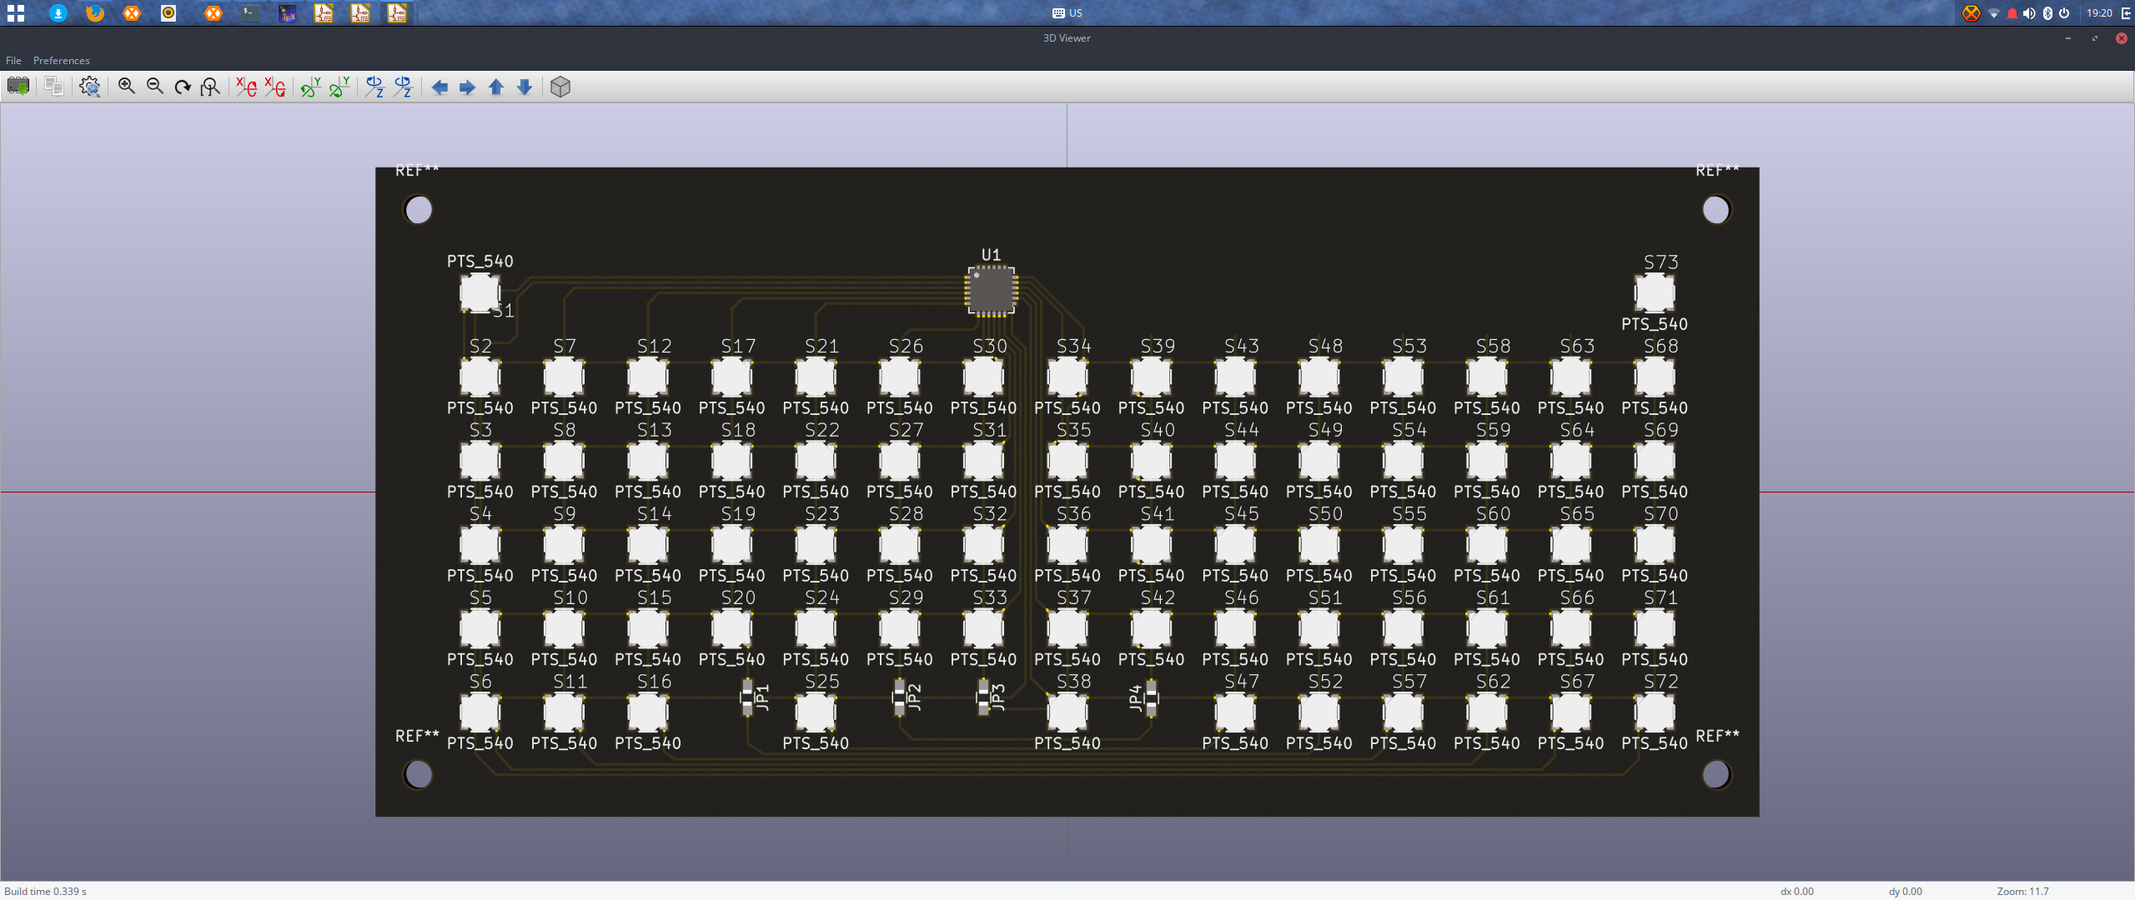
Task: Click the 'dy 0.00' status text
Action: coord(1906,891)
